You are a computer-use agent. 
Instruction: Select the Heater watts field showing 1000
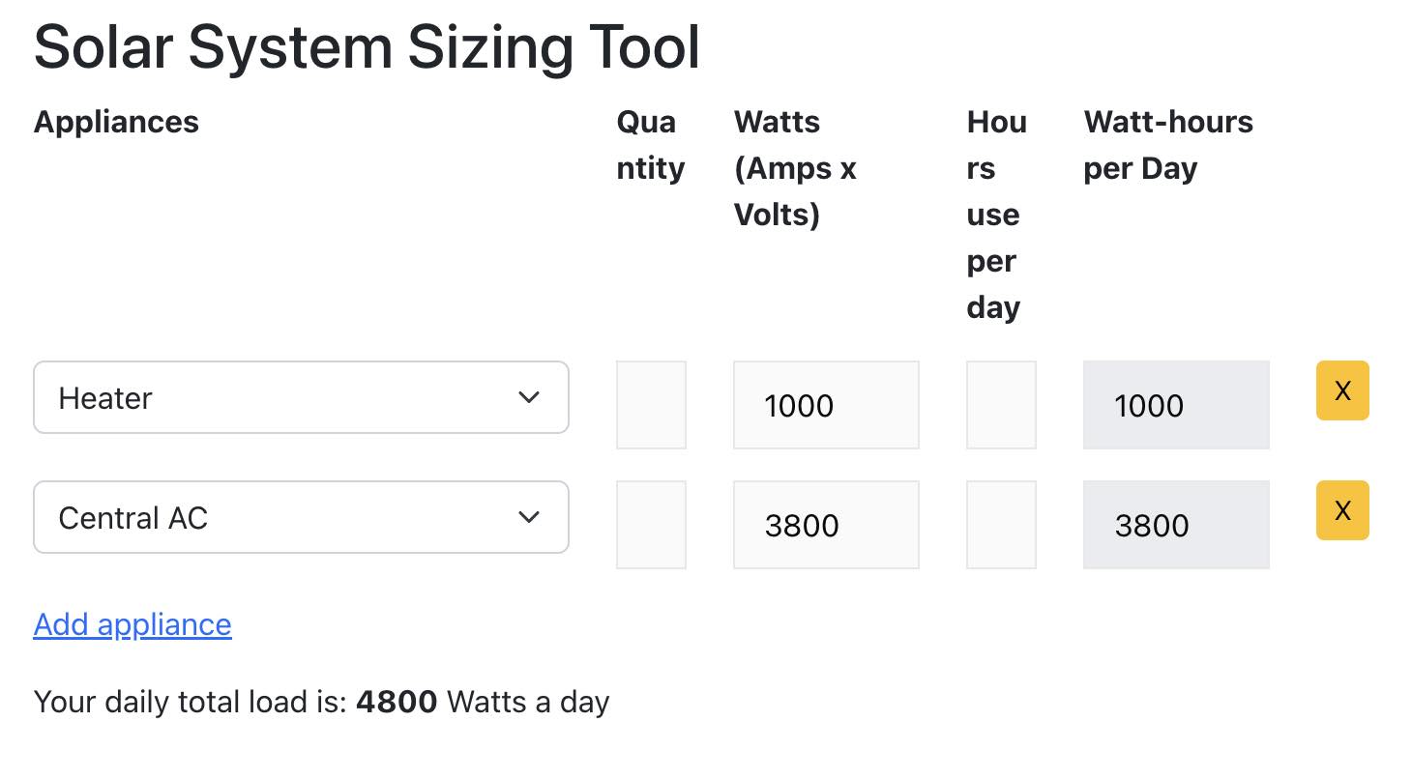coord(825,405)
